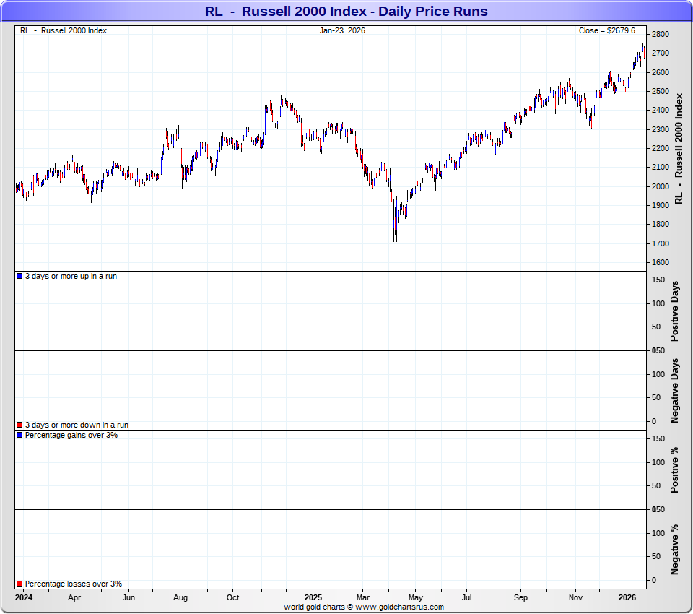Click the date label 'Jan-23 2026'
Image resolution: width=693 pixels, height=614 pixels.
[342, 30]
